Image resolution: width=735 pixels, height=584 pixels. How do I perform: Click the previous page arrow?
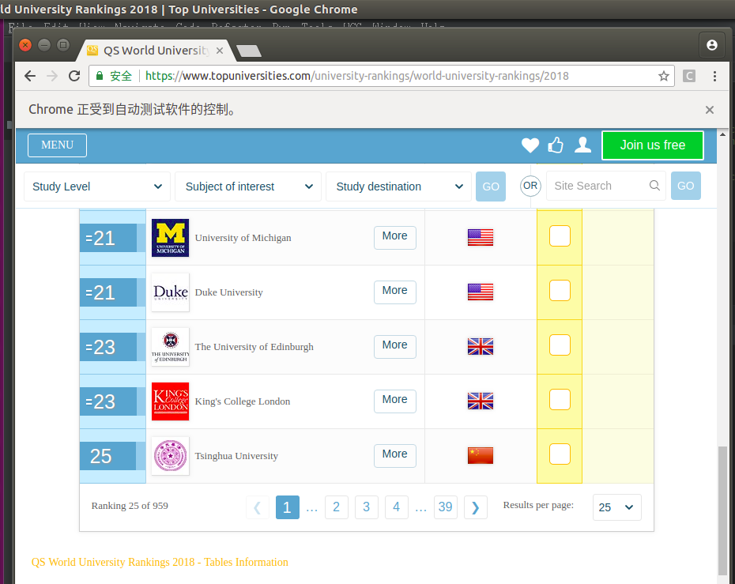pos(258,507)
